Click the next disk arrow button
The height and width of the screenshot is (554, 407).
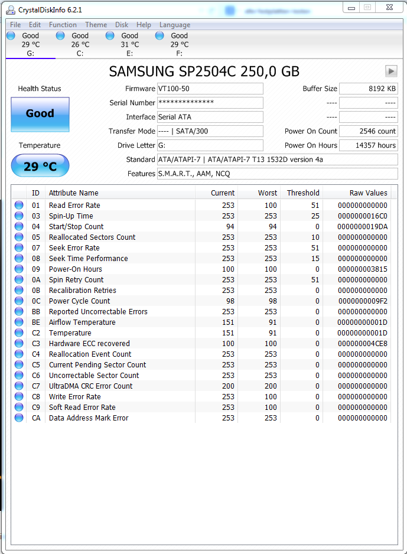[391, 71]
